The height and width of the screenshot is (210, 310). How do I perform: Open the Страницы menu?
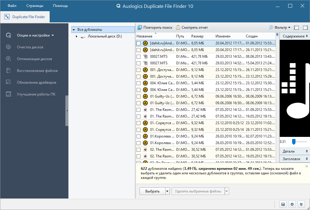pos(35,6)
